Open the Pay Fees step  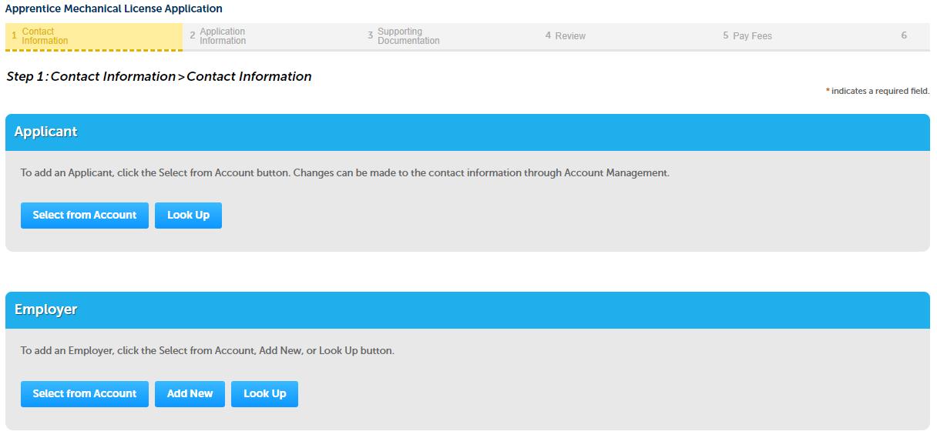(x=751, y=36)
